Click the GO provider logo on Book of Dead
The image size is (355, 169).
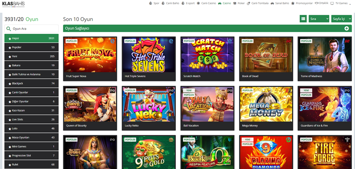(x=288, y=41)
